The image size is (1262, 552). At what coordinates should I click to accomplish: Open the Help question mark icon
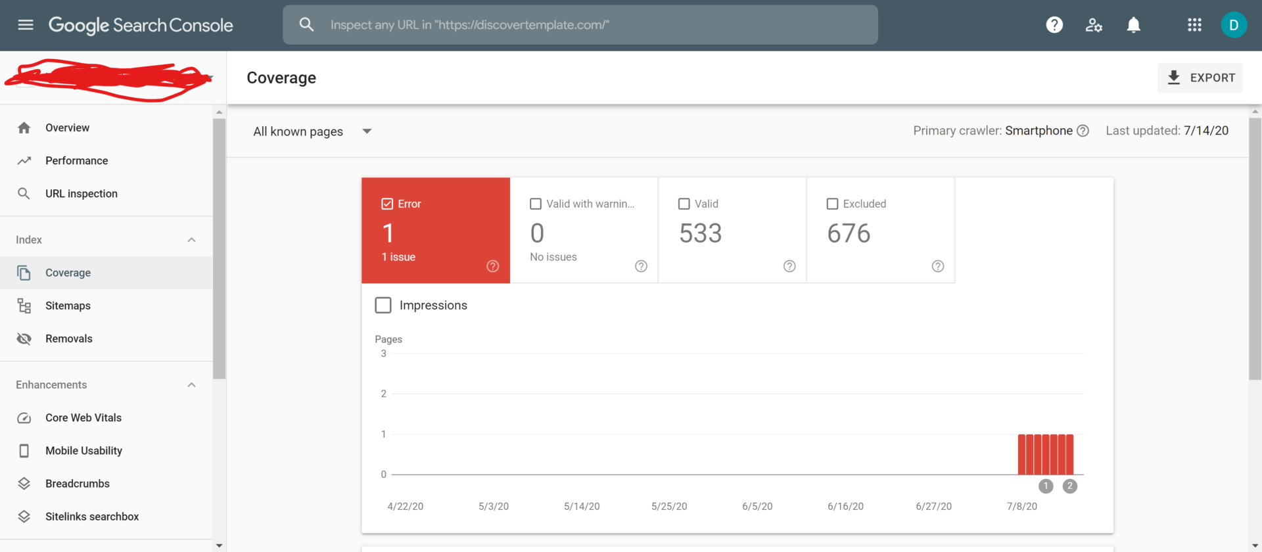[x=1054, y=25]
